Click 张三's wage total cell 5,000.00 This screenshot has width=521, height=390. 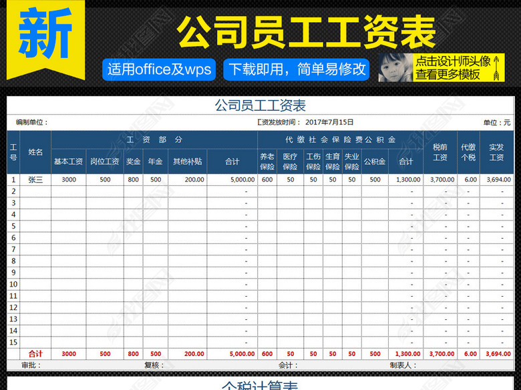pyautogui.click(x=232, y=180)
